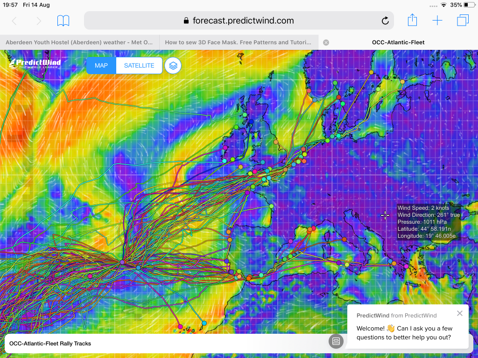Viewport: 478px width, 358px height.
Task: Switch to Aberdeen Youth Hostel weather tab
Action: pos(79,42)
